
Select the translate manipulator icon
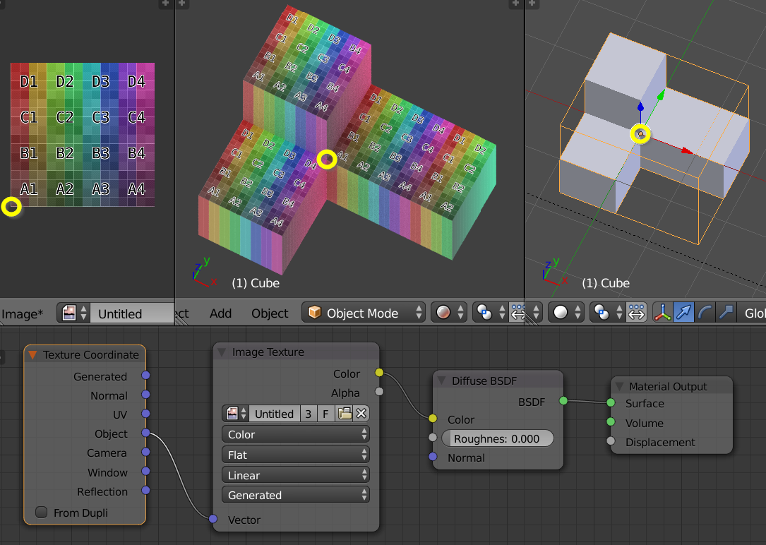point(683,312)
